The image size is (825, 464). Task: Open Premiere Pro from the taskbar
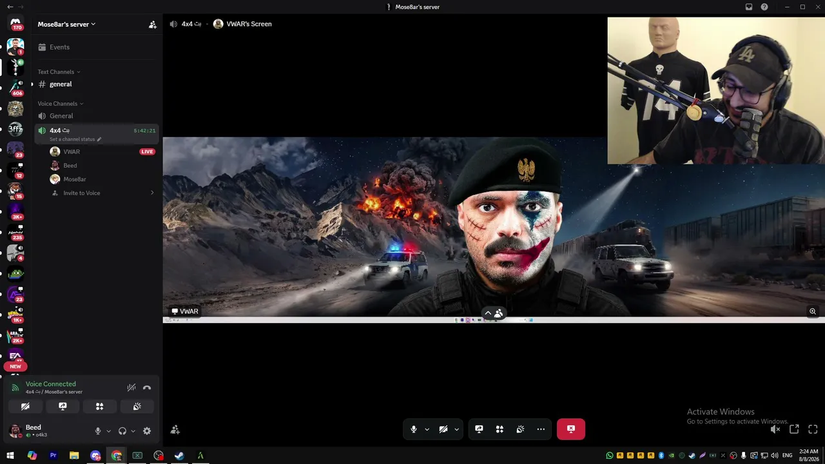[x=53, y=456]
